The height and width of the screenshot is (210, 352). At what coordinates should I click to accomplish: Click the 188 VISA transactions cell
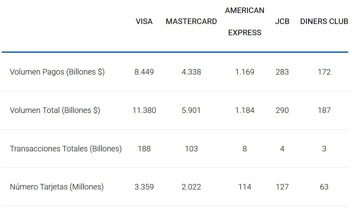144,149
